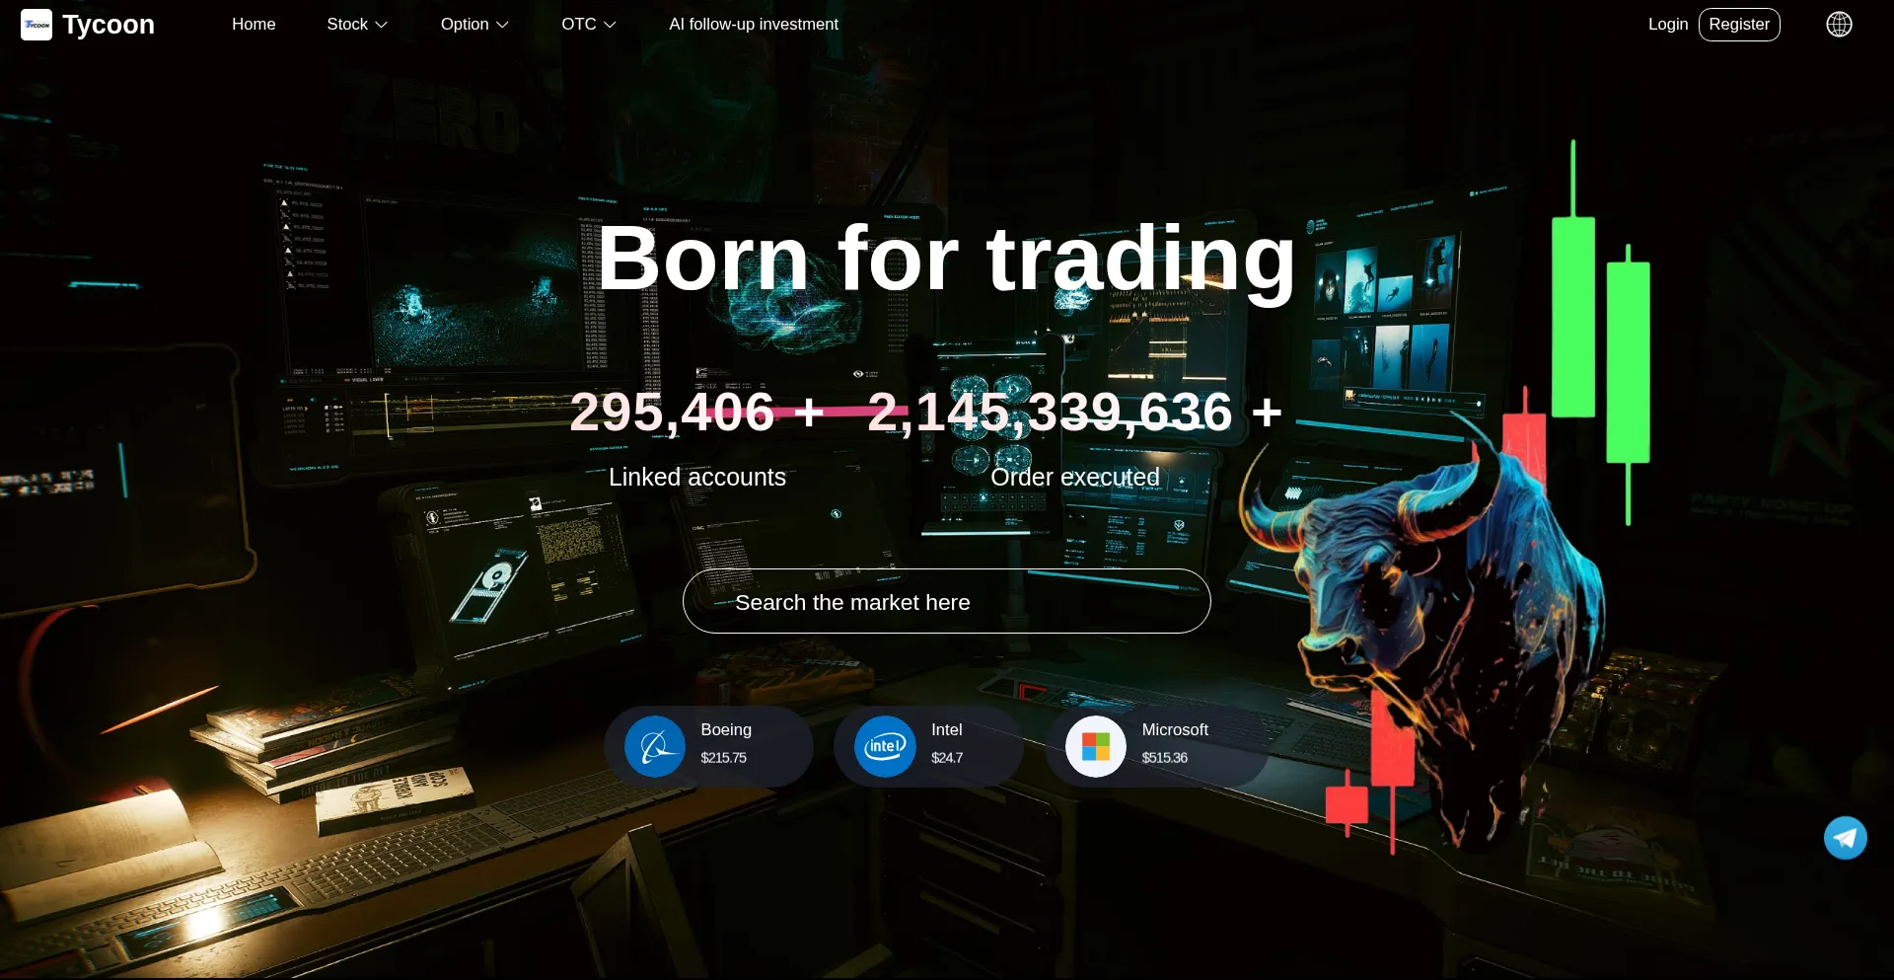Go to the Home page
The image size is (1894, 980).
254,25
